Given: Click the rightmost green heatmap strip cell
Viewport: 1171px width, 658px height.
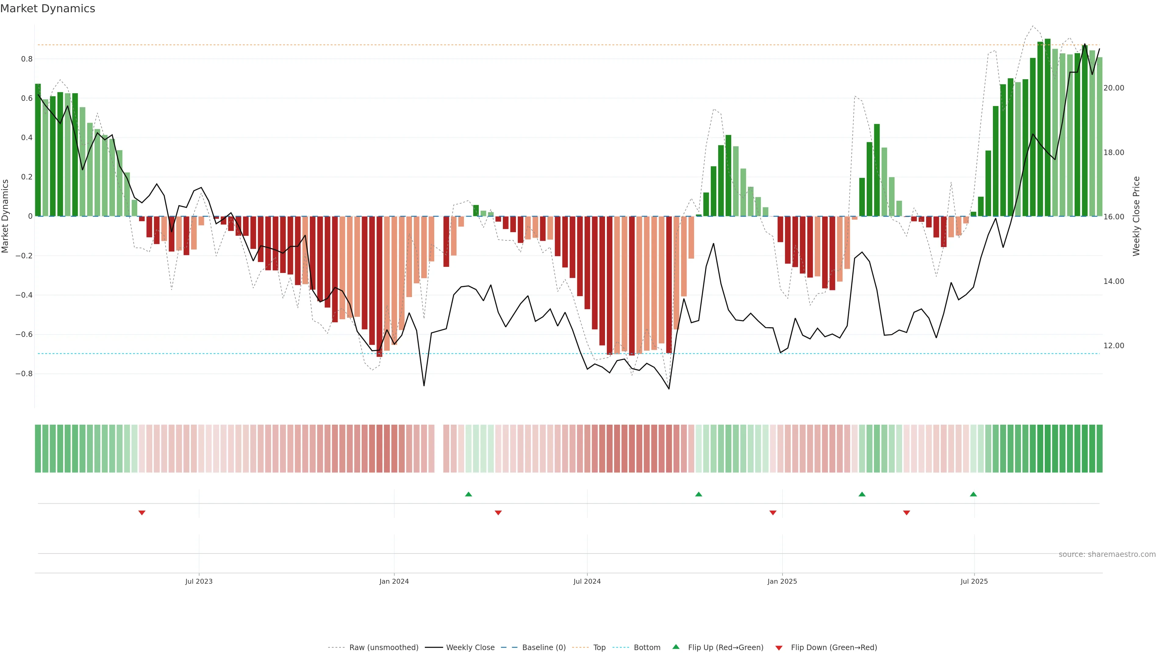Looking at the screenshot, I should [x=1099, y=448].
